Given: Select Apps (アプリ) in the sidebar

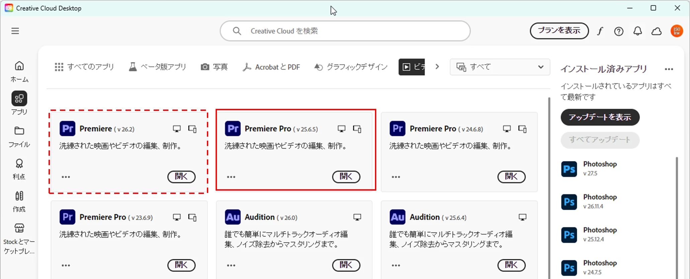Looking at the screenshot, I should (19, 103).
